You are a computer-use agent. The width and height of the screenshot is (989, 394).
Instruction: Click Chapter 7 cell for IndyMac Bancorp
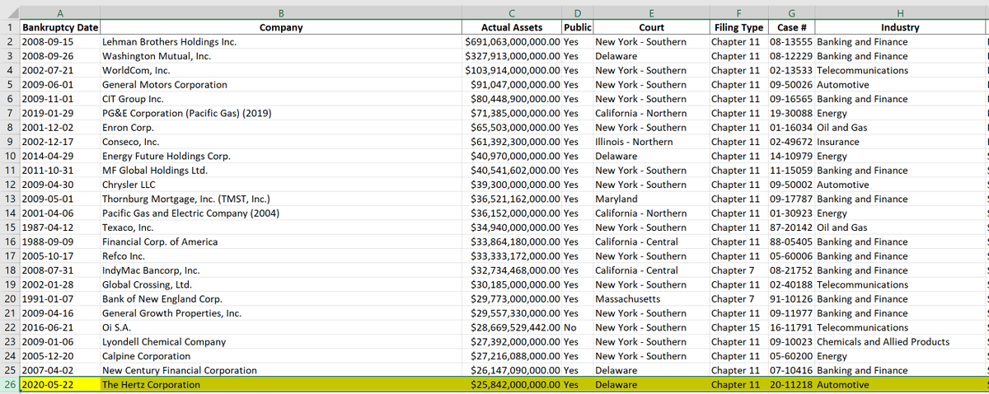click(738, 270)
